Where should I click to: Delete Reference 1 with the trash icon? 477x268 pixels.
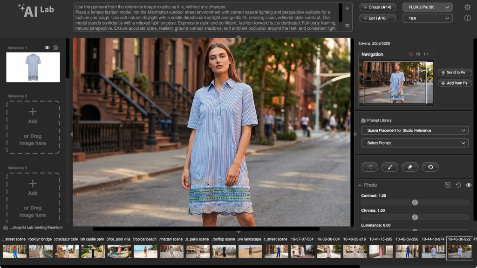(x=56, y=47)
